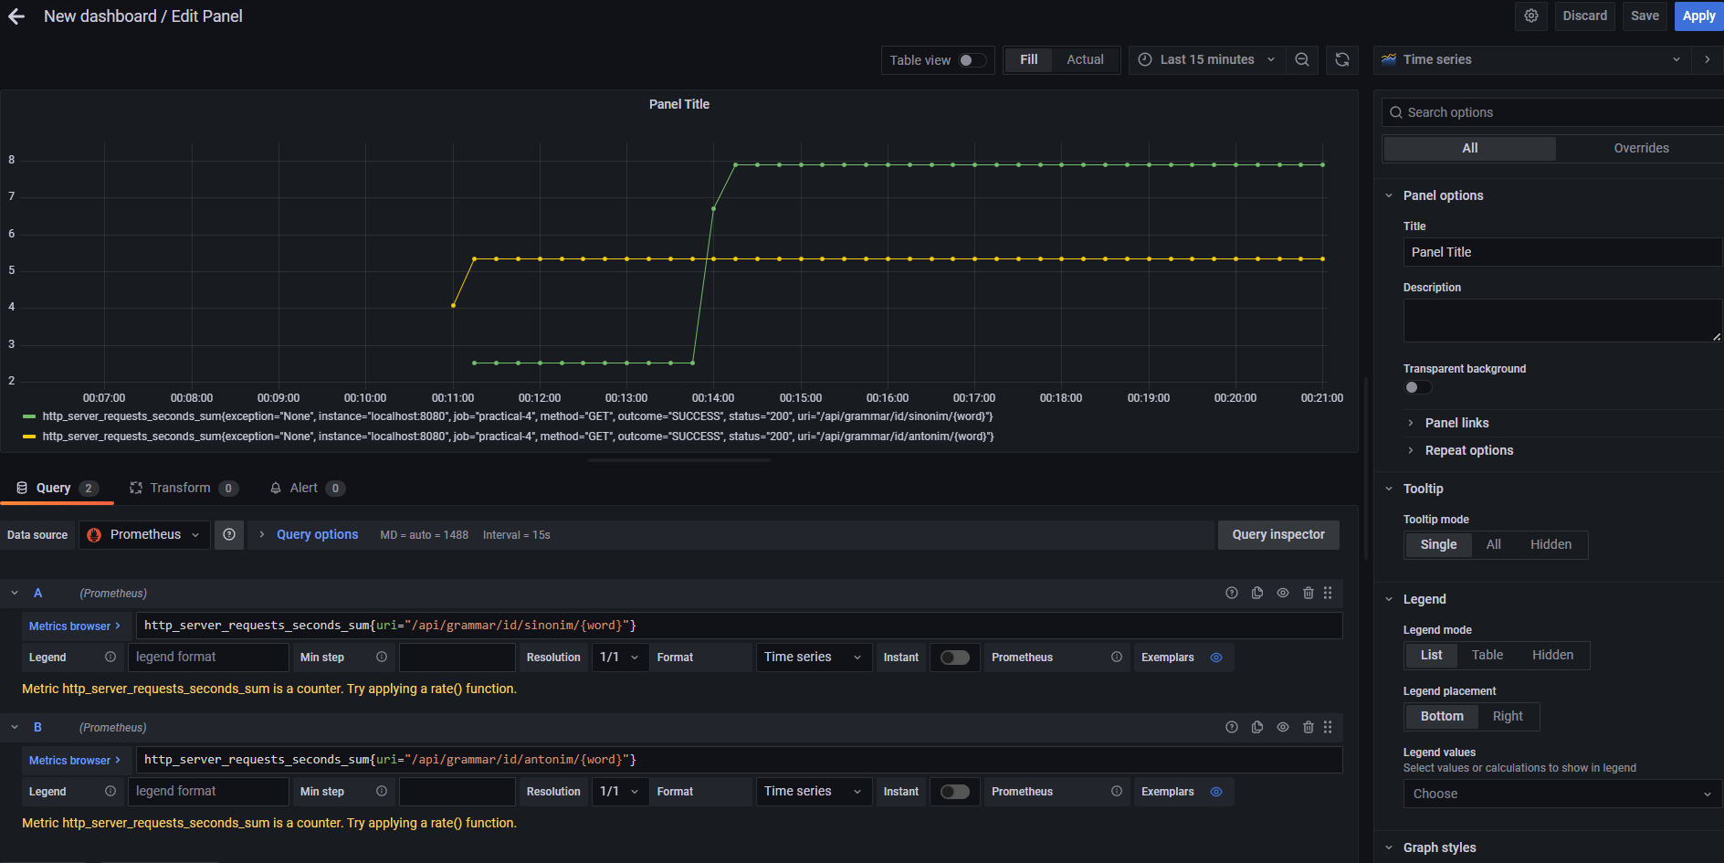Show help for query A
Screen dimensions: 1724x863
click(1232, 593)
